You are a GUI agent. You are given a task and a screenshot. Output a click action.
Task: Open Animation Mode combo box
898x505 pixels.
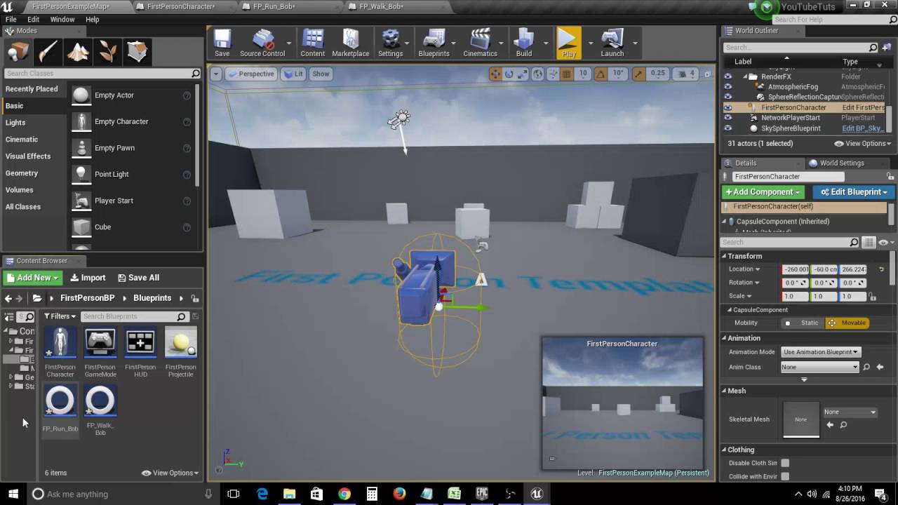click(x=820, y=352)
